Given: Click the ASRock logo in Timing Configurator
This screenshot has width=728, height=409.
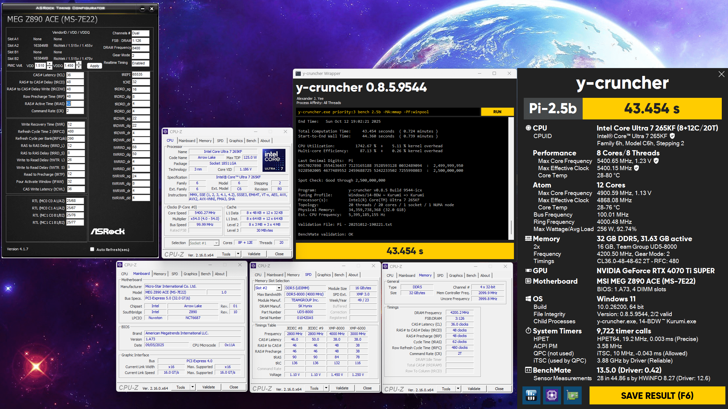Looking at the screenshot, I should pos(108,231).
